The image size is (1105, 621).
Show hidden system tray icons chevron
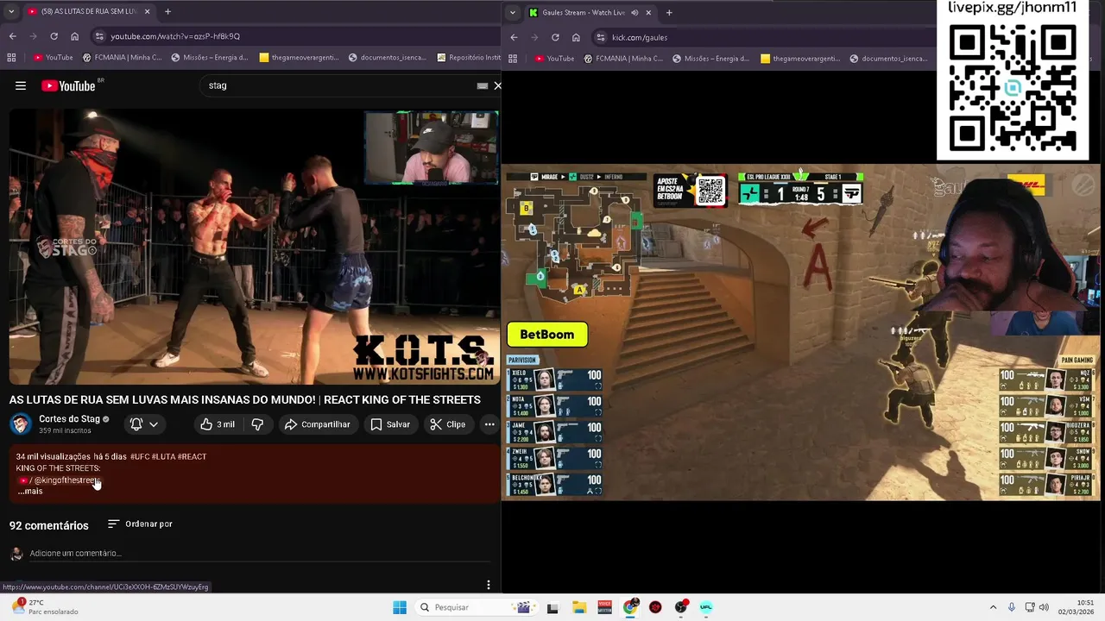(993, 607)
